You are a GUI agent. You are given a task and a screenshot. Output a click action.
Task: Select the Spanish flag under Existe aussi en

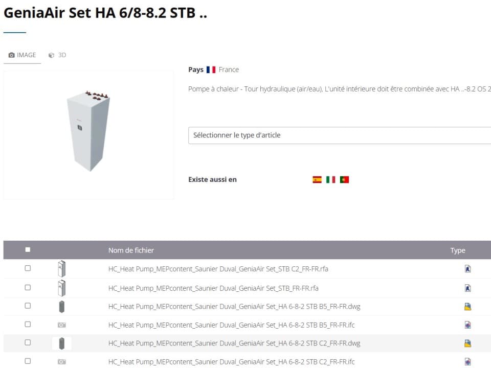(317, 179)
